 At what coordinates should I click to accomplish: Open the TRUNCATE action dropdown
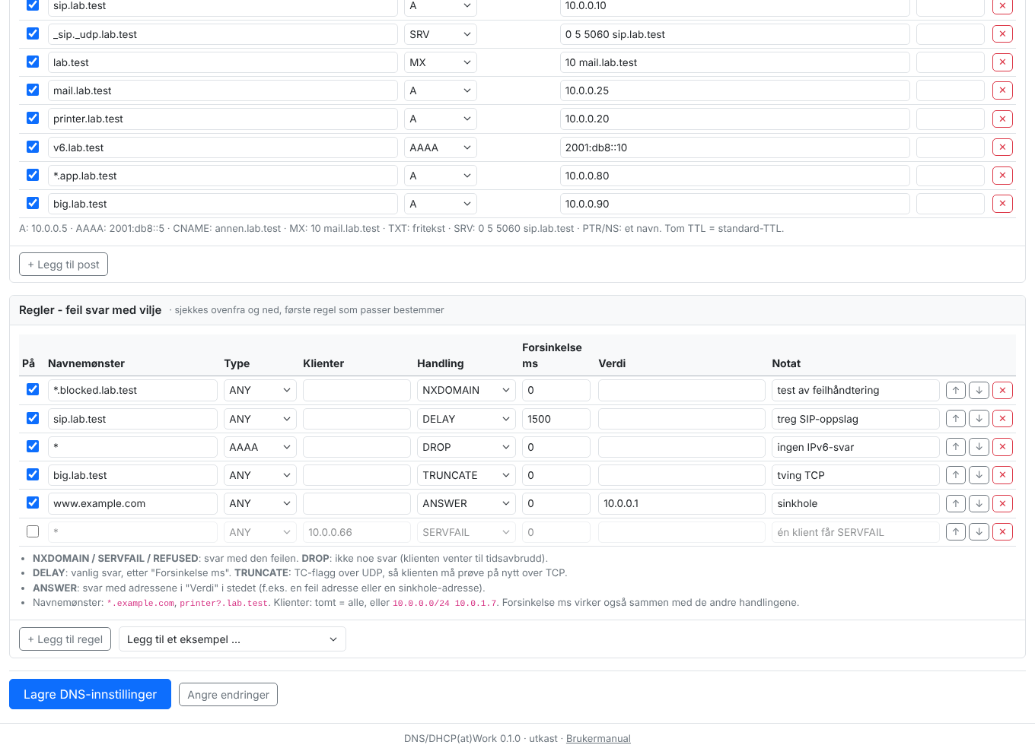(467, 475)
